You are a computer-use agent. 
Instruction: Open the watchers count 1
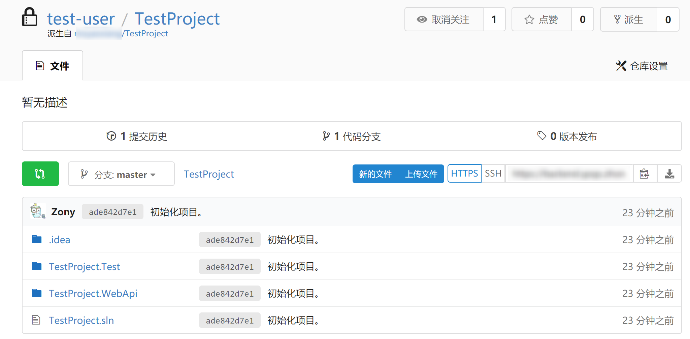(x=494, y=19)
